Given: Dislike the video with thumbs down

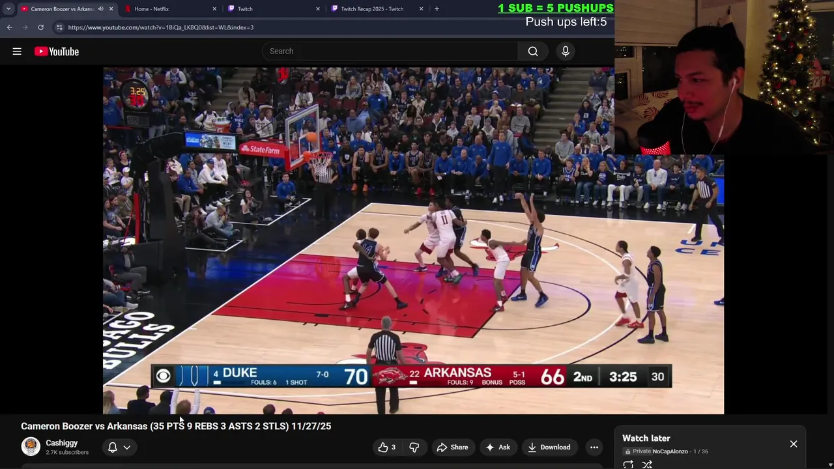Looking at the screenshot, I should [x=414, y=448].
